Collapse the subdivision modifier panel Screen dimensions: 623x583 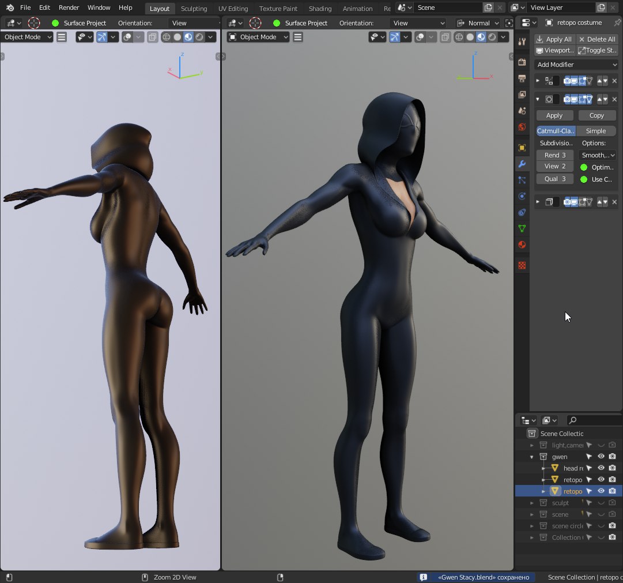pyautogui.click(x=538, y=99)
